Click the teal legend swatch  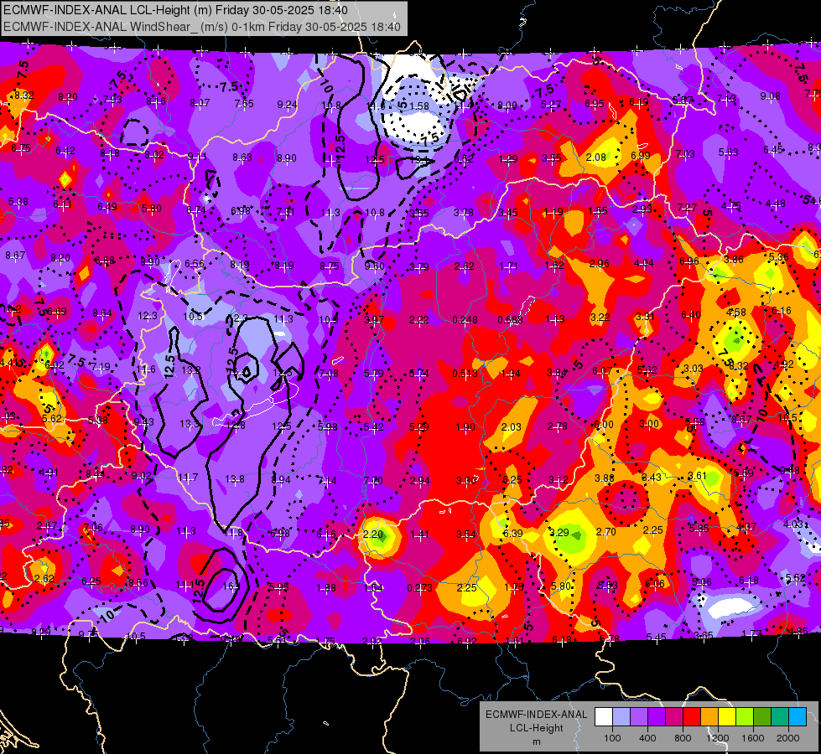780,717
